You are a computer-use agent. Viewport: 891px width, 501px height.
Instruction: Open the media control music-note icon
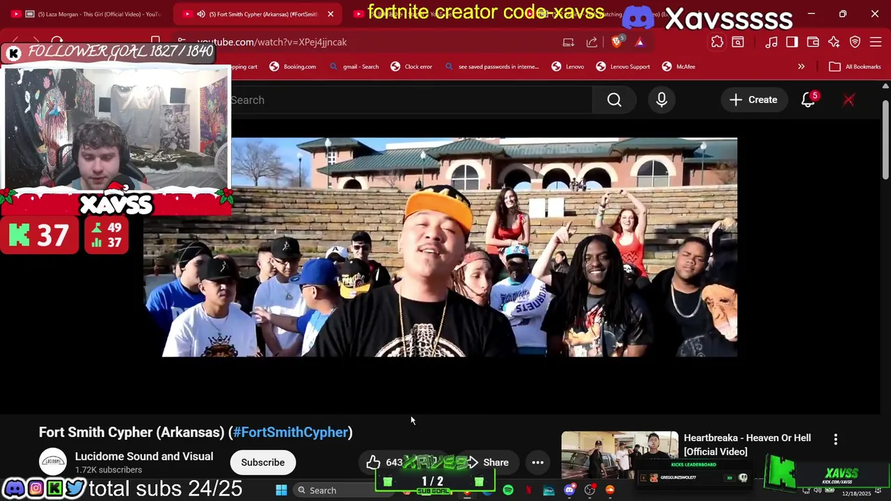point(771,42)
